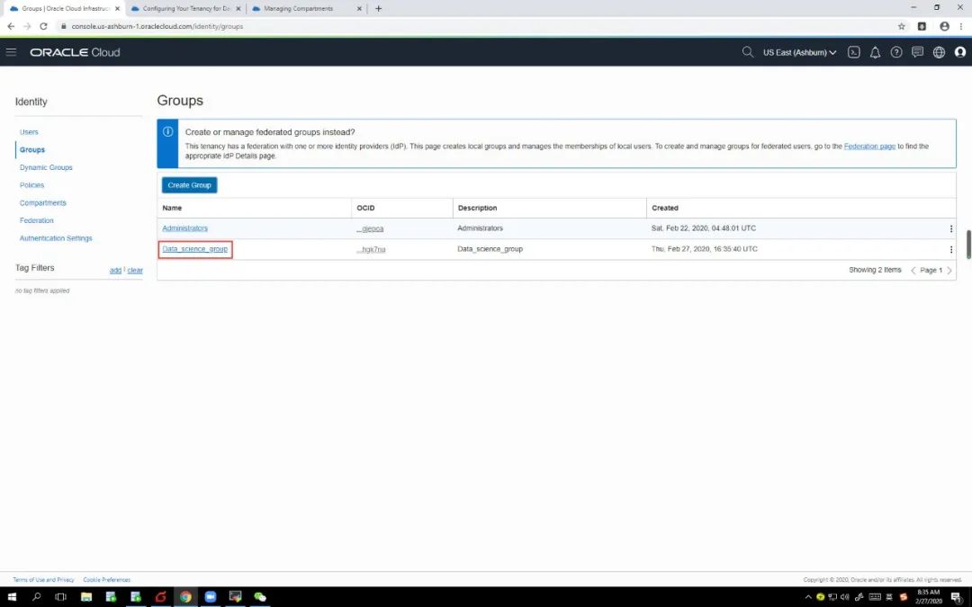Go forward with the browser forward arrow

point(27,26)
